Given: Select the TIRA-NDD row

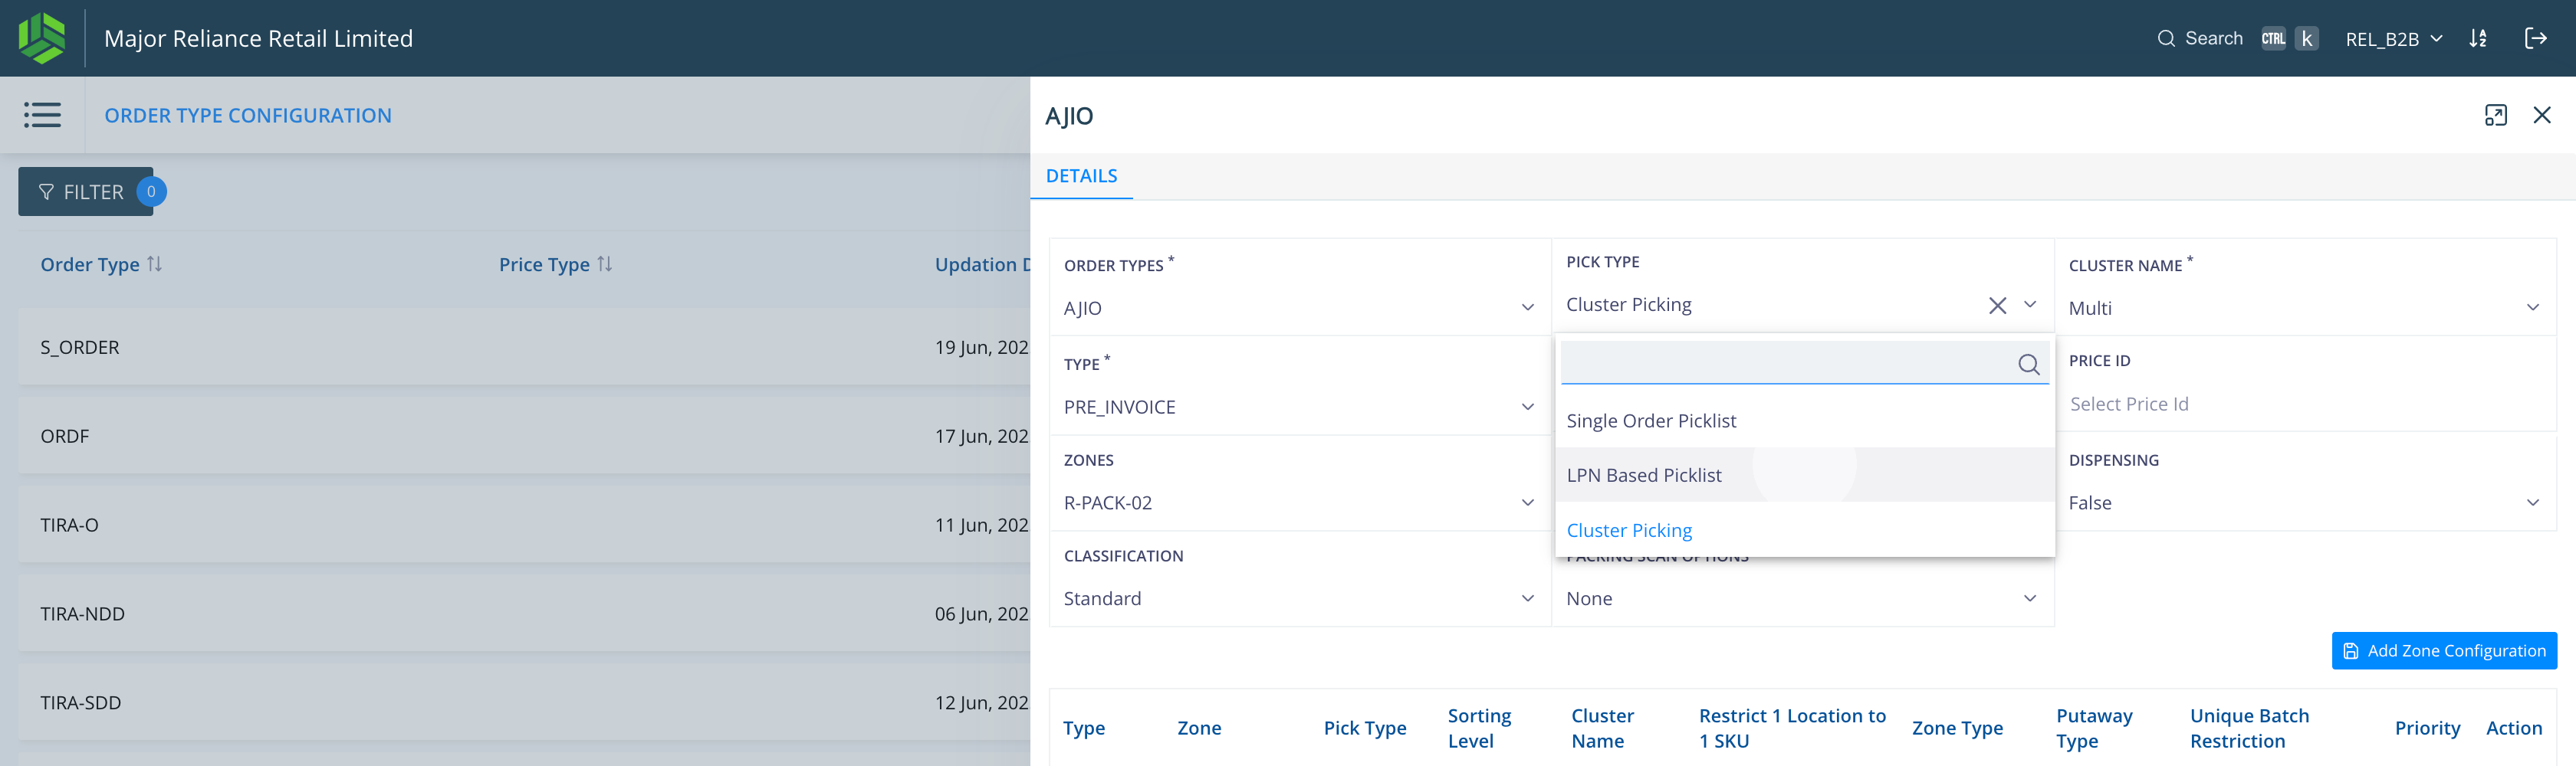Looking at the screenshot, I should (524, 614).
